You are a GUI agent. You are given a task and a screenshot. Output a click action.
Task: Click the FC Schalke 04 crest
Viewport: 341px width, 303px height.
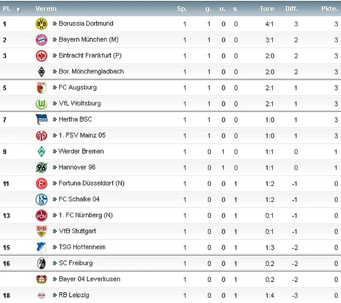point(41,199)
